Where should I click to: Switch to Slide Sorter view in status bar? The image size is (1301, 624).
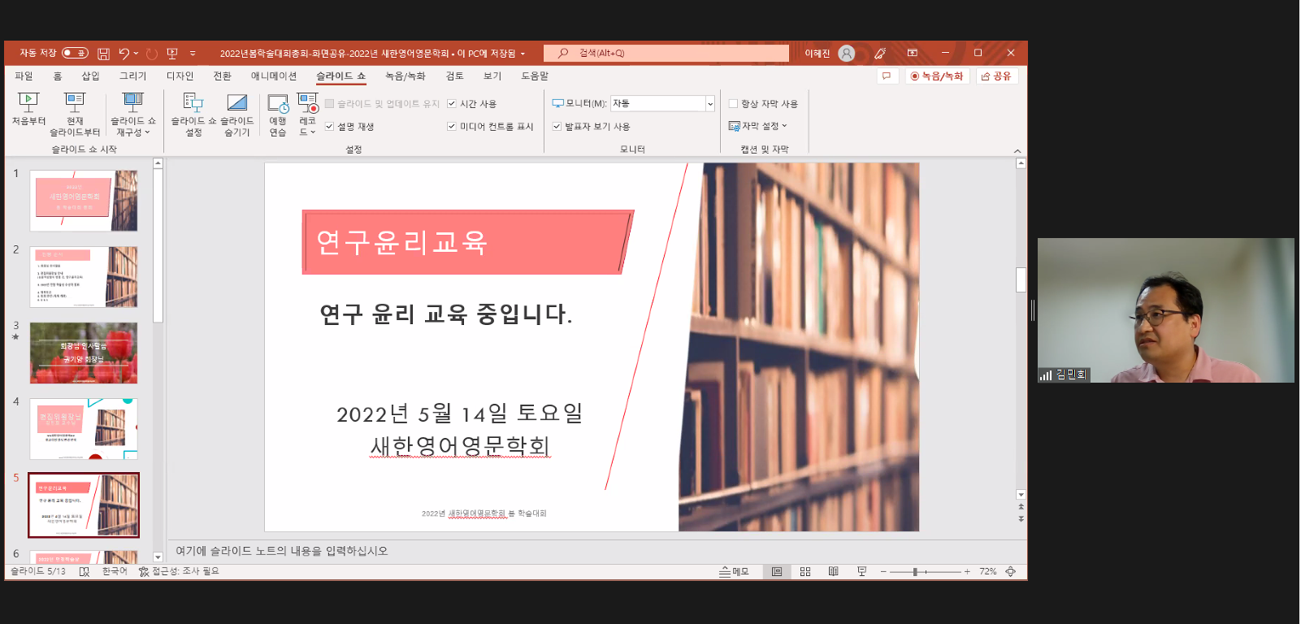[x=805, y=572]
